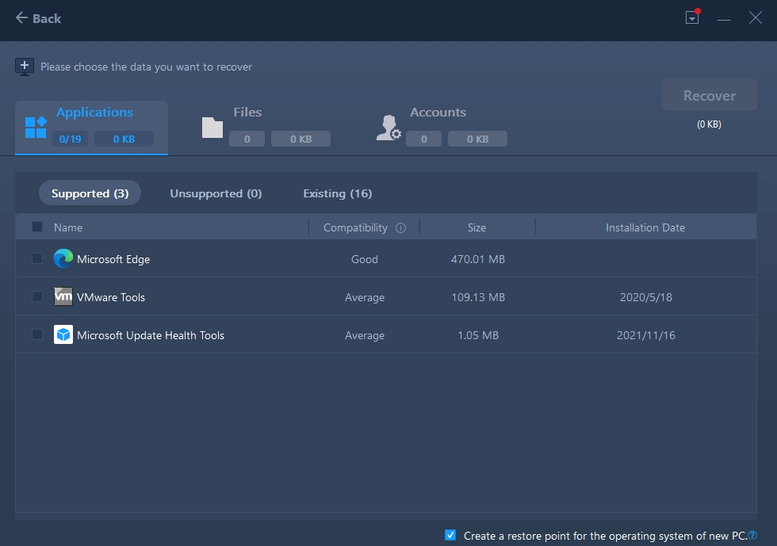The width and height of the screenshot is (777, 546).
Task: Click the VMware Tools app icon
Action: coord(63,296)
